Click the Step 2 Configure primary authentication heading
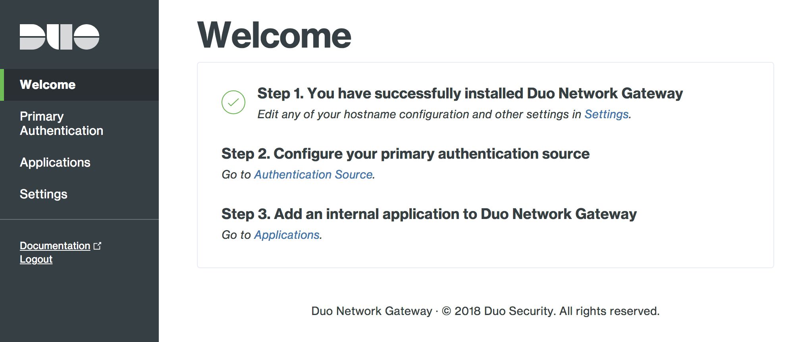 (x=405, y=154)
